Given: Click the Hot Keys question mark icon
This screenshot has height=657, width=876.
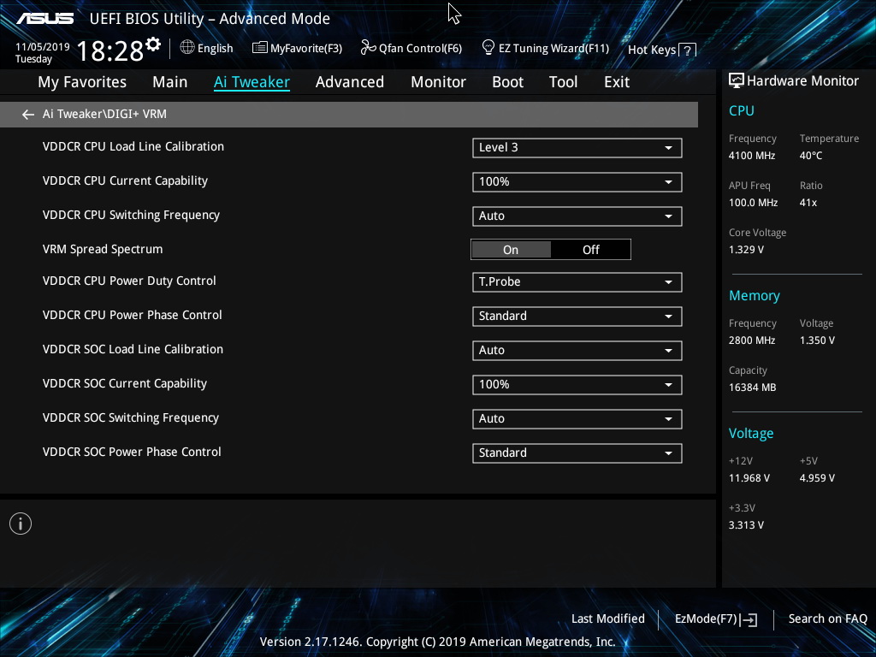Looking at the screenshot, I should 688,50.
